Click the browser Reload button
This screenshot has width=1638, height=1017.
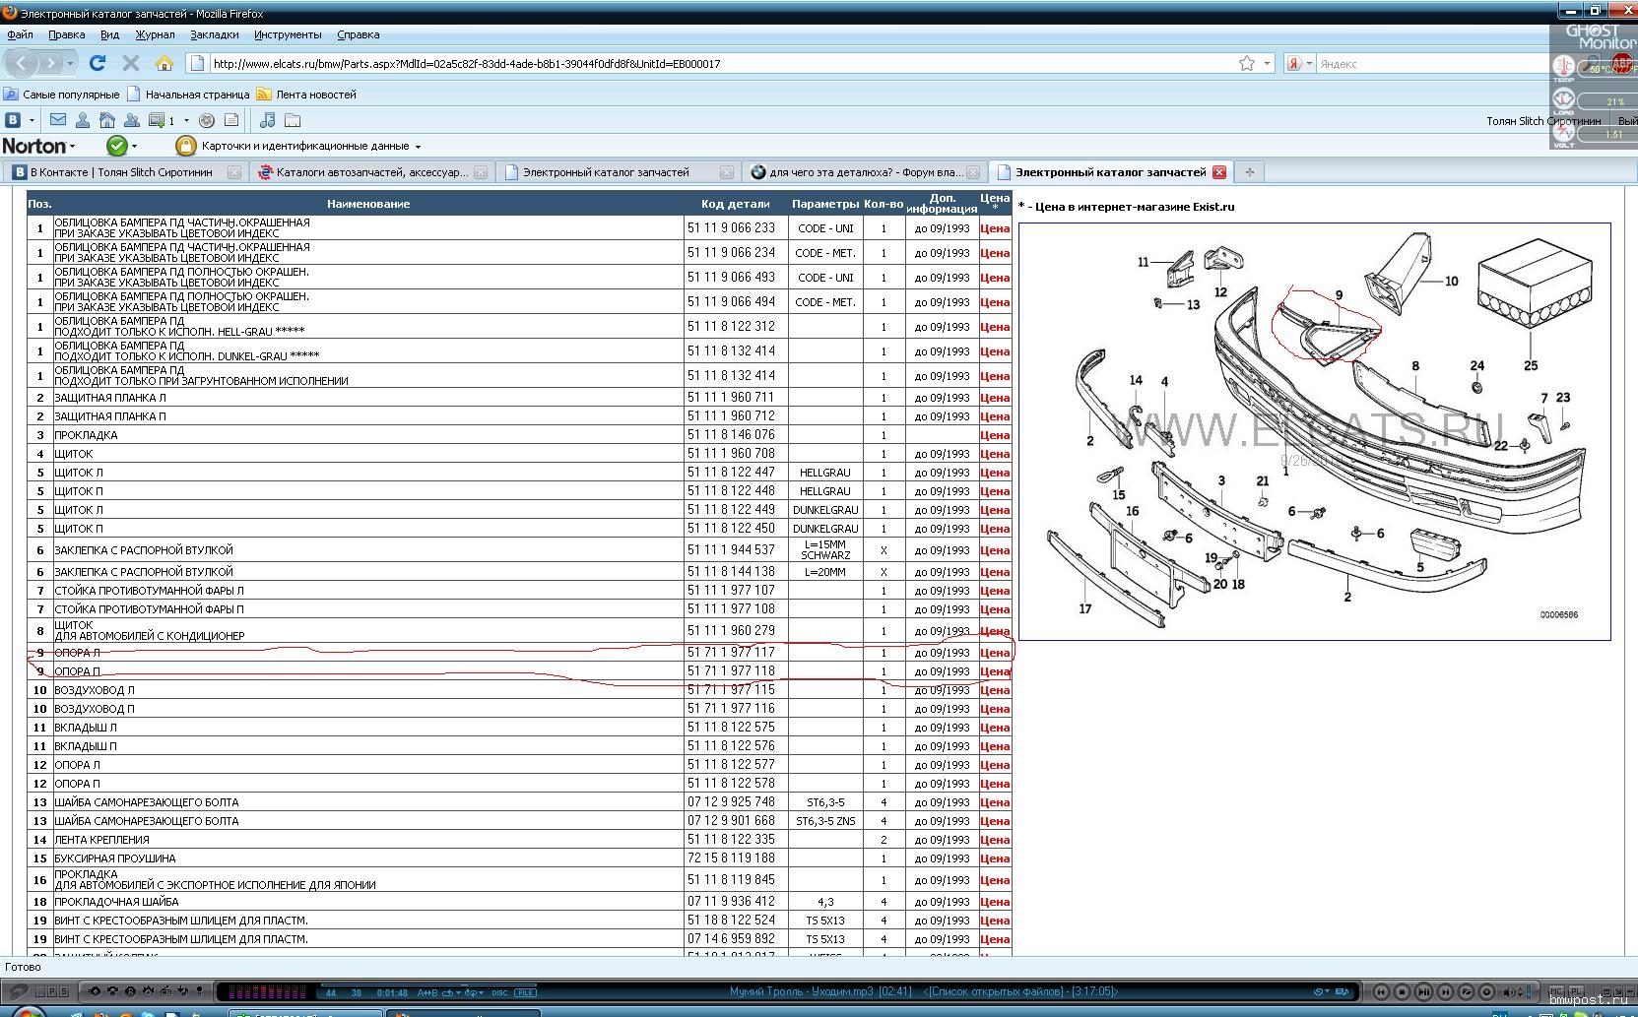pyautogui.click(x=97, y=63)
